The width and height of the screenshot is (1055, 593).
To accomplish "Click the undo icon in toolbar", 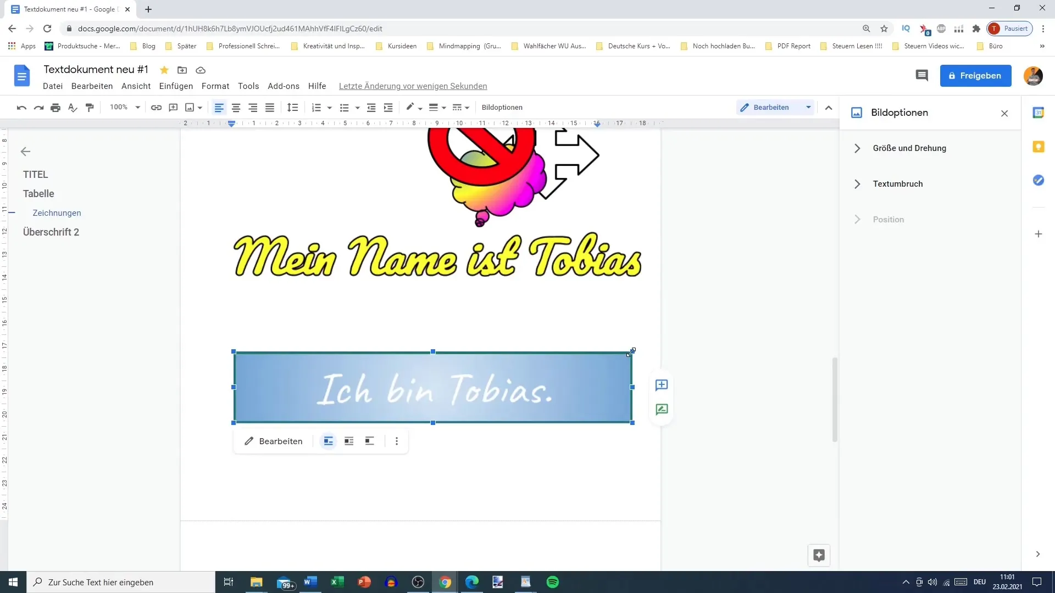I will (22, 108).
